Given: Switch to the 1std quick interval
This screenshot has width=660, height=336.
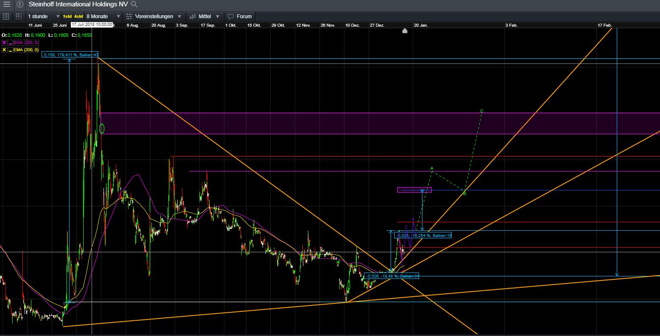Looking at the screenshot, I should click(67, 17).
